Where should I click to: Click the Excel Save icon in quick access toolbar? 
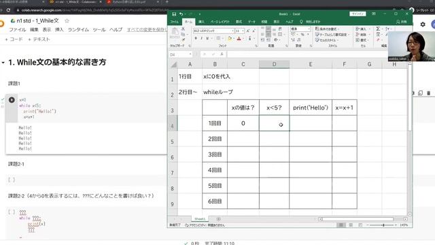[174, 14]
